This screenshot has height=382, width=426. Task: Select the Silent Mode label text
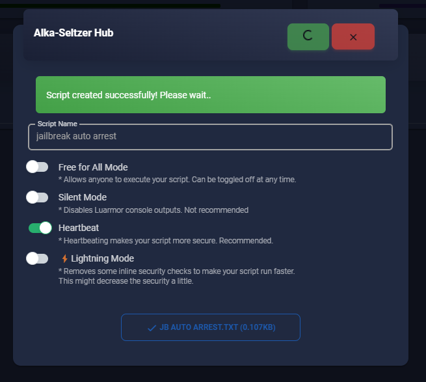[x=83, y=197]
